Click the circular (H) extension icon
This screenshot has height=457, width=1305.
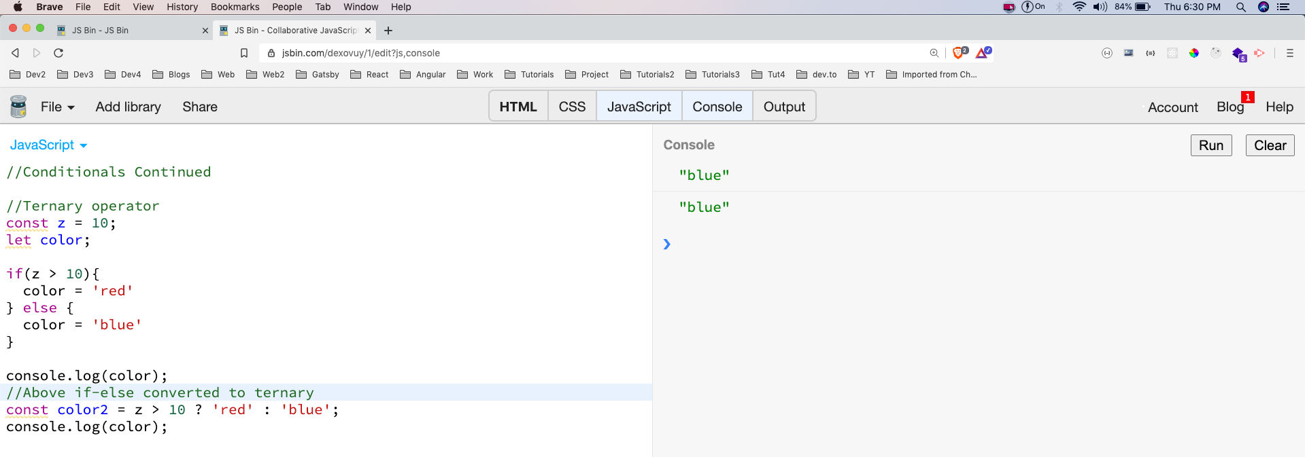click(1107, 53)
